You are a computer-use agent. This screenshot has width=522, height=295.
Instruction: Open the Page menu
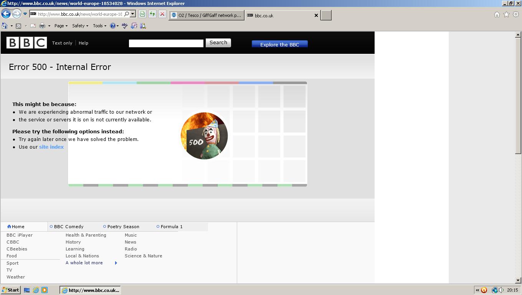(x=61, y=26)
